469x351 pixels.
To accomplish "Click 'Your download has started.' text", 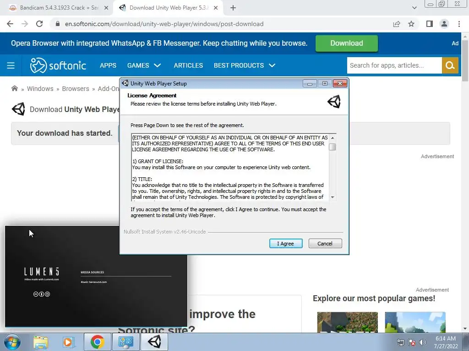I will click(65, 133).
